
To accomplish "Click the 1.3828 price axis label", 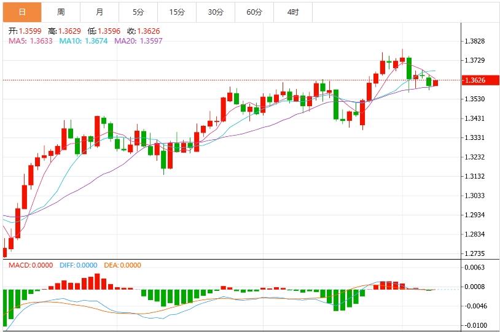I will (x=475, y=41).
